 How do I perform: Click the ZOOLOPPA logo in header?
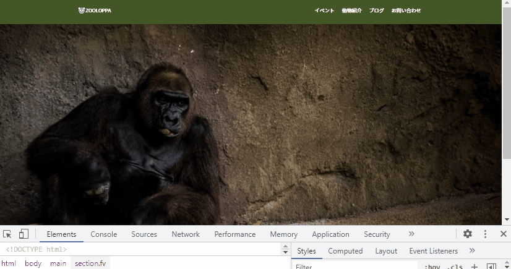(95, 11)
